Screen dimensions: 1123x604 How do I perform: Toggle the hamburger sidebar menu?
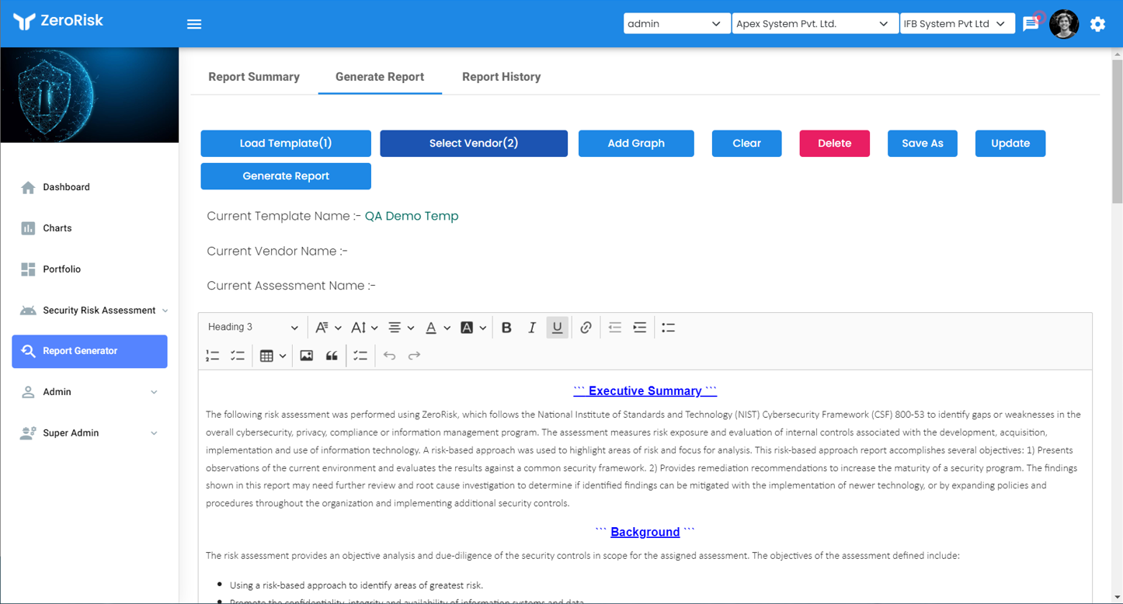194,24
